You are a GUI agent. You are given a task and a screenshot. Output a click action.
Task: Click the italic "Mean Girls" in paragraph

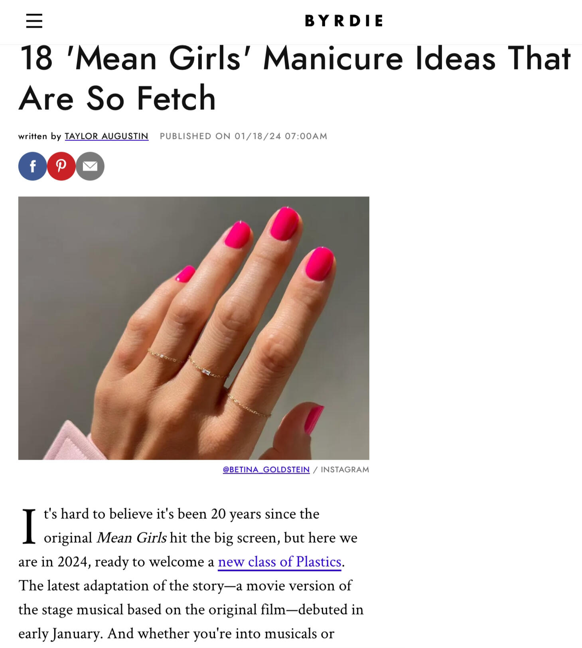[132, 537]
